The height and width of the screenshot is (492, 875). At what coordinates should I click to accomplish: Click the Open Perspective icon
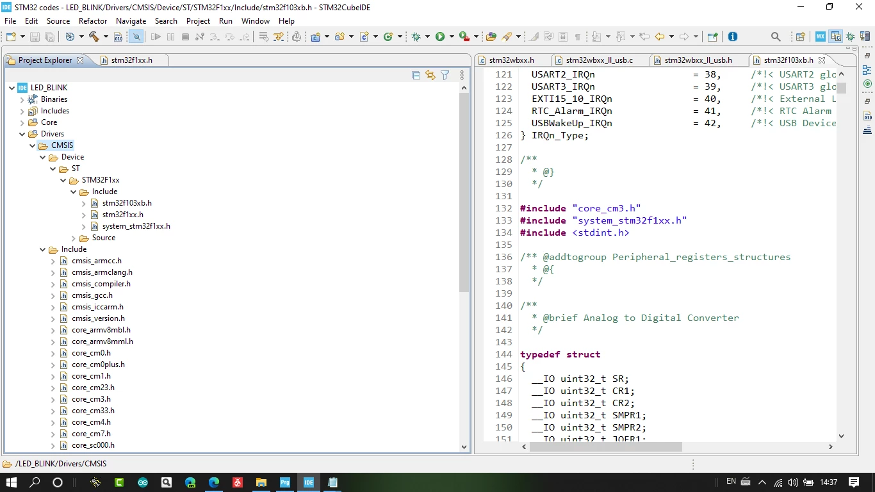800,37
